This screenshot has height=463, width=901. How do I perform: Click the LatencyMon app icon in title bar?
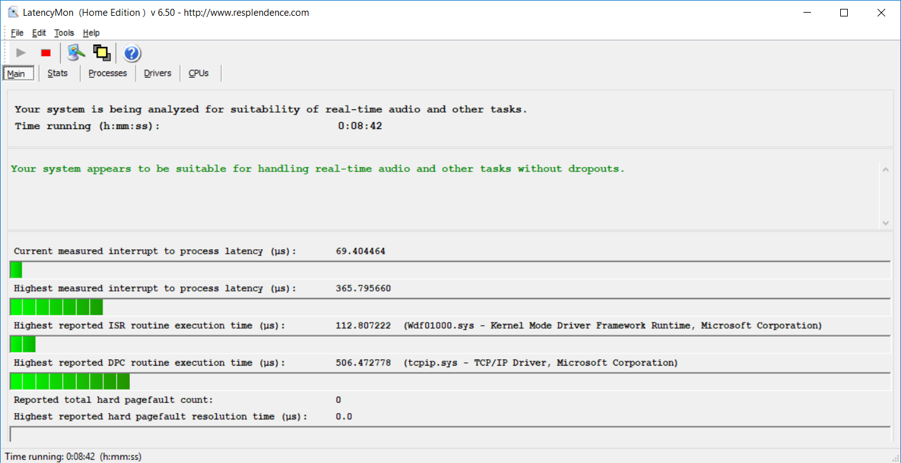point(13,13)
